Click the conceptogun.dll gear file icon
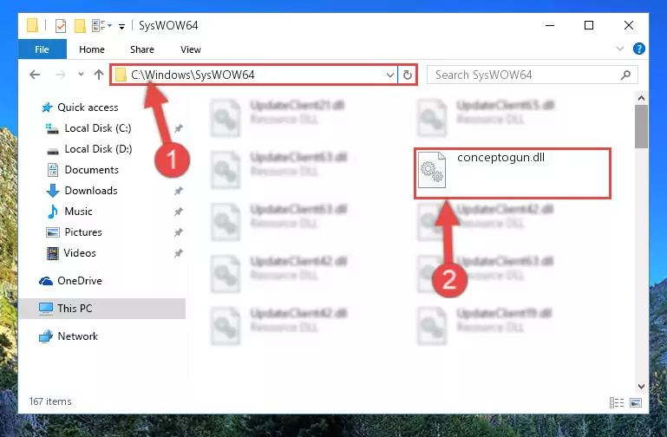 [432, 170]
